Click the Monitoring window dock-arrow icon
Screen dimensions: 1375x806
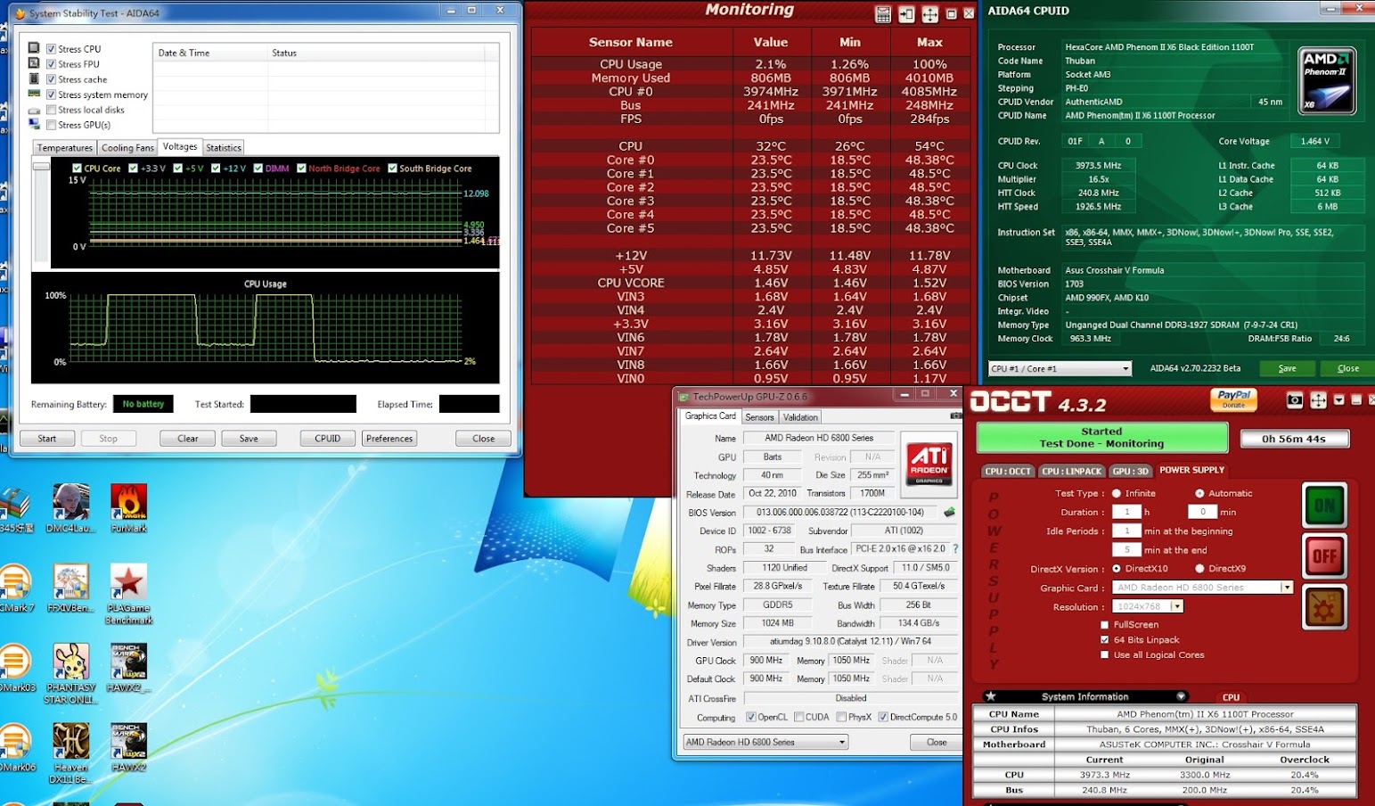[906, 14]
